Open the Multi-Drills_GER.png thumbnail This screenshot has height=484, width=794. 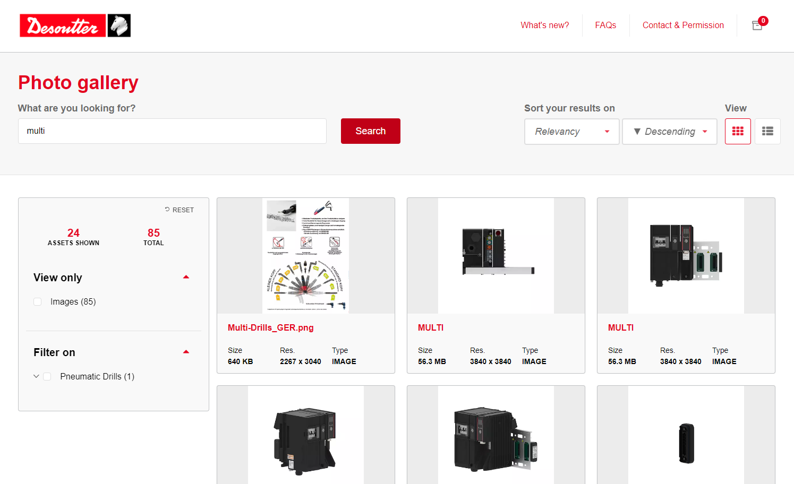[305, 255]
